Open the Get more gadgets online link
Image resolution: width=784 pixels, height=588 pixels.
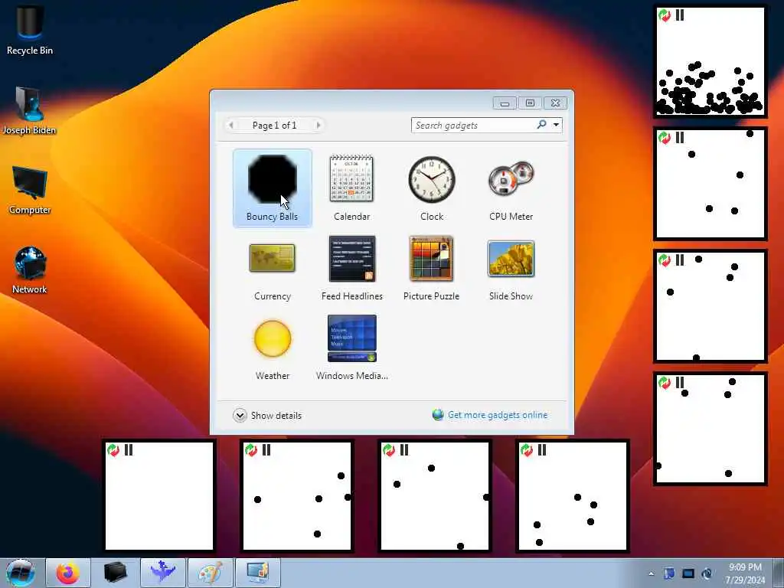pos(490,415)
